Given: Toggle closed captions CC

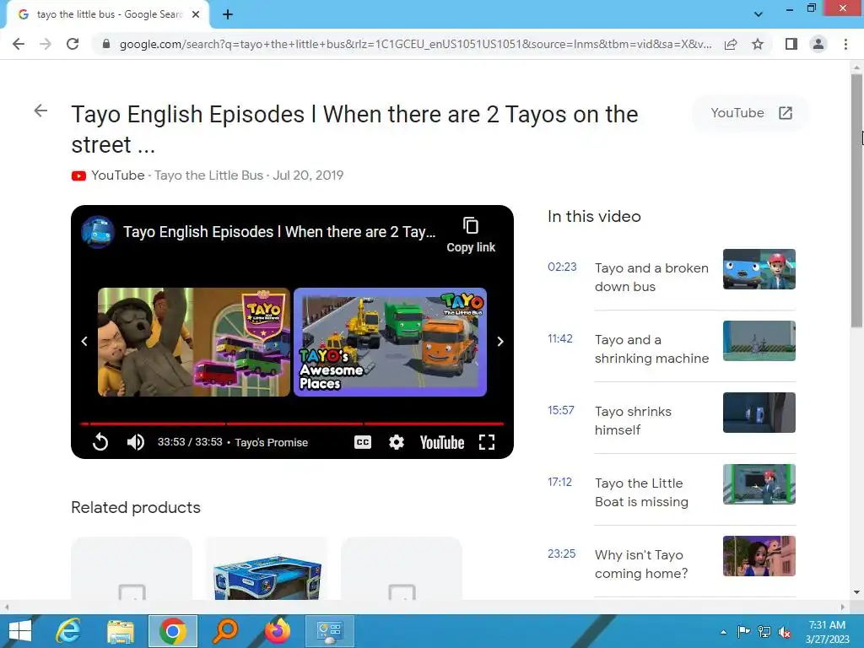Looking at the screenshot, I should pyautogui.click(x=363, y=442).
